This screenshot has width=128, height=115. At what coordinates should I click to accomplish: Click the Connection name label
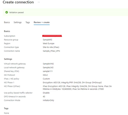(x=12, y=51)
